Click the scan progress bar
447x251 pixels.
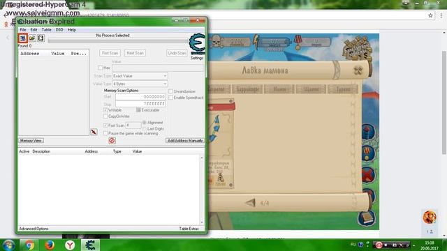click(x=118, y=40)
